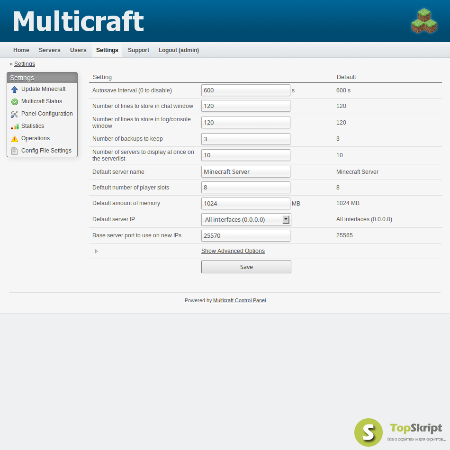Click the default value text "1024 MB"
Image resolution: width=450 pixels, height=450 pixels.
point(348,203)
